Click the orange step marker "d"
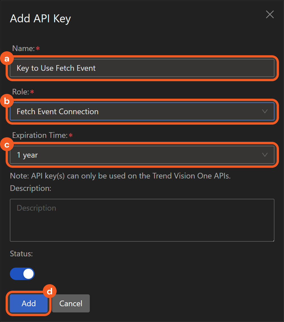 [50, 292]
